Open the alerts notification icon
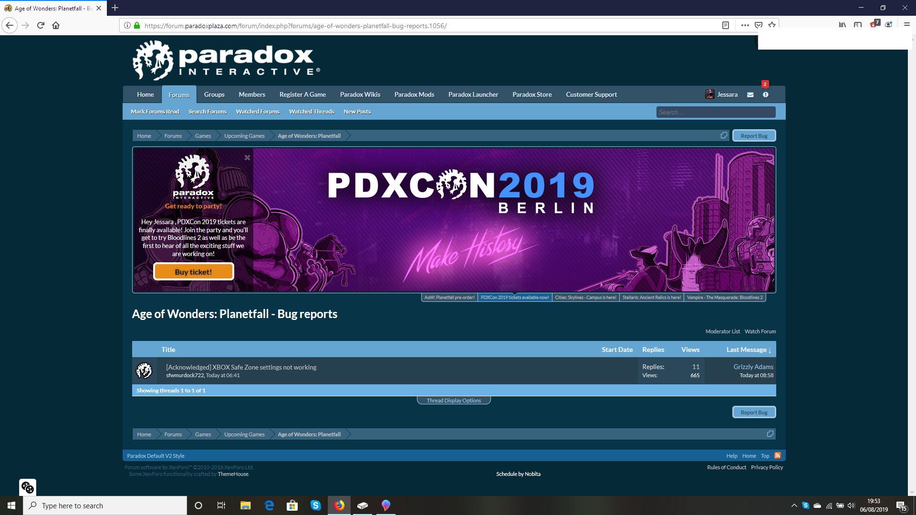916x515 pixels. (766, 95)
